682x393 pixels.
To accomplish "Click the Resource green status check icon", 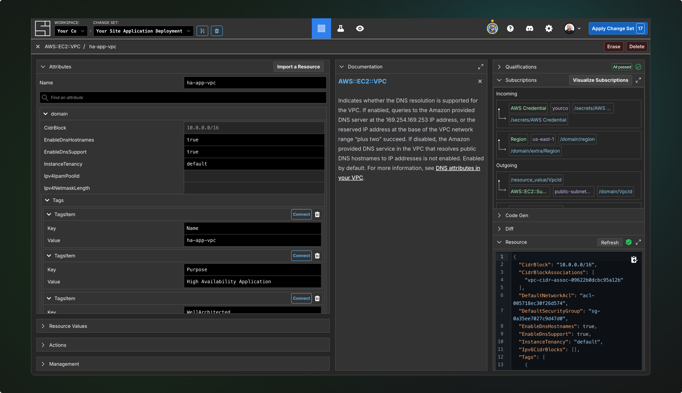I will [x=629, y=242].
